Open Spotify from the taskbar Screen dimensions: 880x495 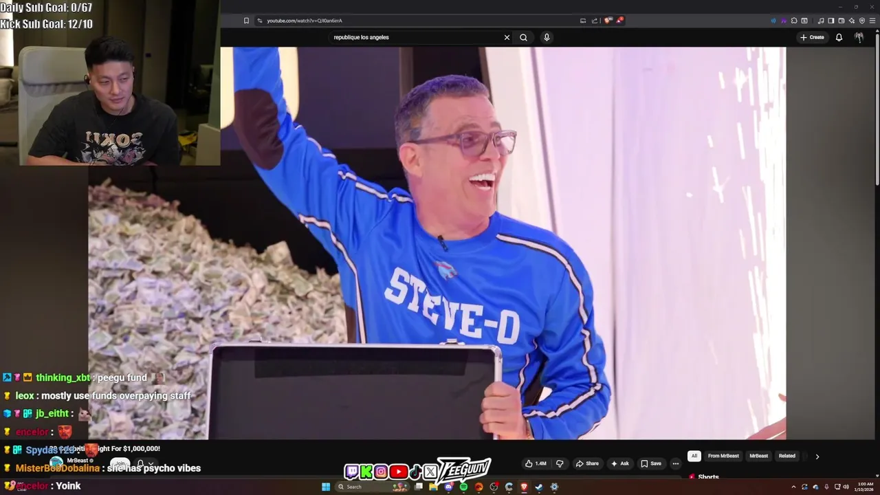pos(463,487)
